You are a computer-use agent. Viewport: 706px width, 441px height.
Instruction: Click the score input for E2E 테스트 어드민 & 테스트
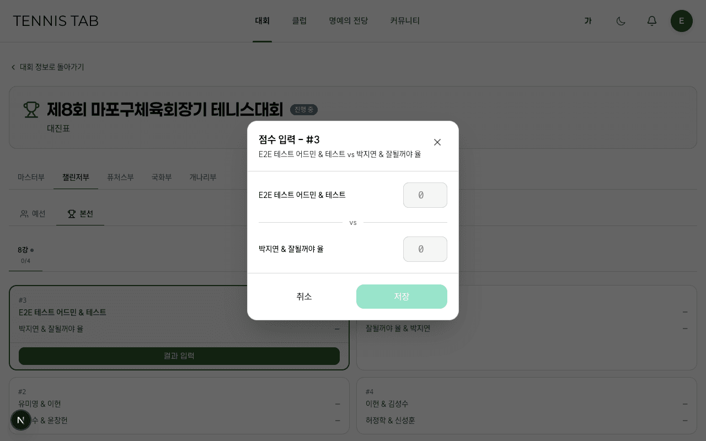click(425, 195)
